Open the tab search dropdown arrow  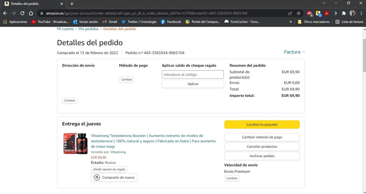pyautogui.click(x=324, y=3)
